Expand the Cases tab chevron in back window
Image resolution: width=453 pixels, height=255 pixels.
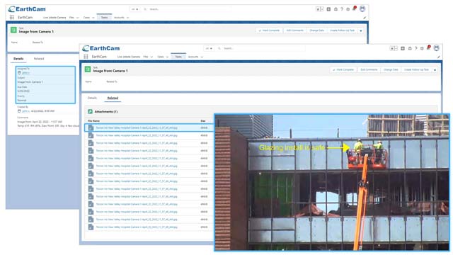93,18
